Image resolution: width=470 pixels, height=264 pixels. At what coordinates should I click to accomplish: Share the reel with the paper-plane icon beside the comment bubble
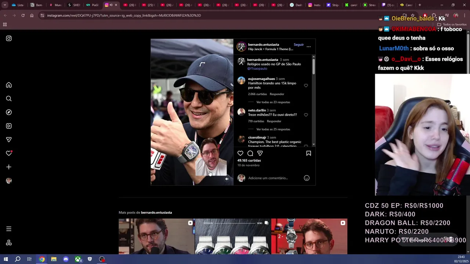pos(260,153)
